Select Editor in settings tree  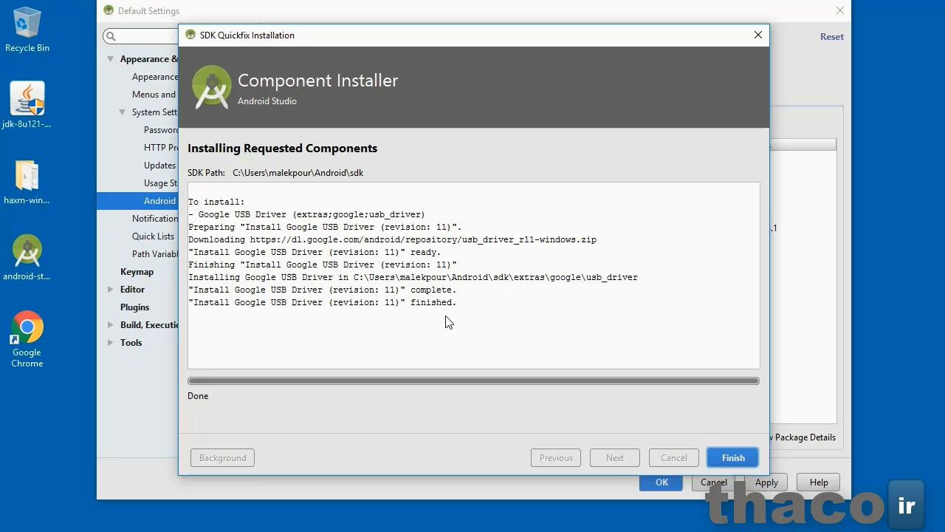coord(132,290)
